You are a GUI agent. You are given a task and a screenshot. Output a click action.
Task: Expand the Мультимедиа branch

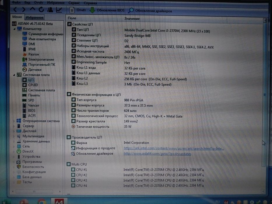click(14, 136)
